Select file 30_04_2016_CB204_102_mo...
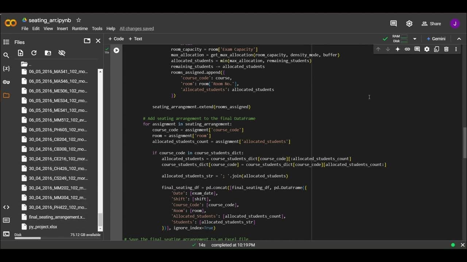This screenshot has width=467, height=262. (x=58, y=139)
